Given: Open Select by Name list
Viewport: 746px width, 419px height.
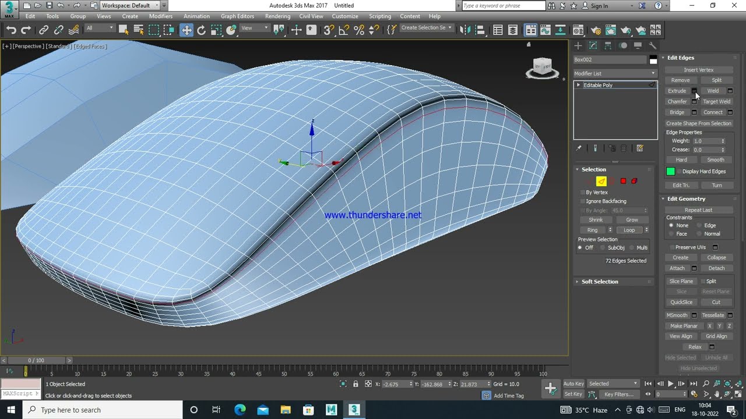Looking at the screenshot, I should click(x=139, y=30).
